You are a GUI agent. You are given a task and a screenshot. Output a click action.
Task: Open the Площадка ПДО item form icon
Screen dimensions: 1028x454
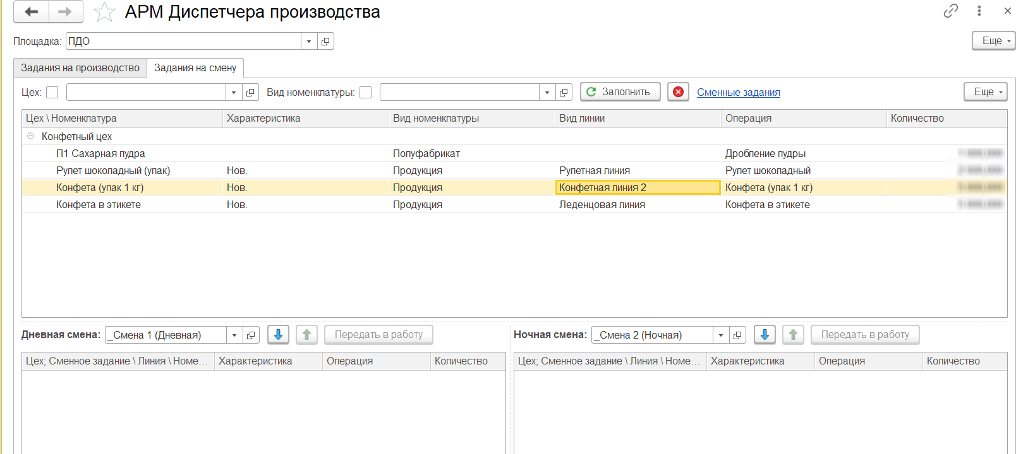tap(325, 42)
